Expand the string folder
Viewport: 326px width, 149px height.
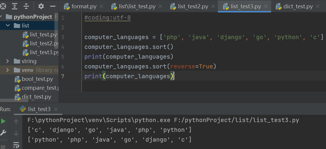pos(8,61)
